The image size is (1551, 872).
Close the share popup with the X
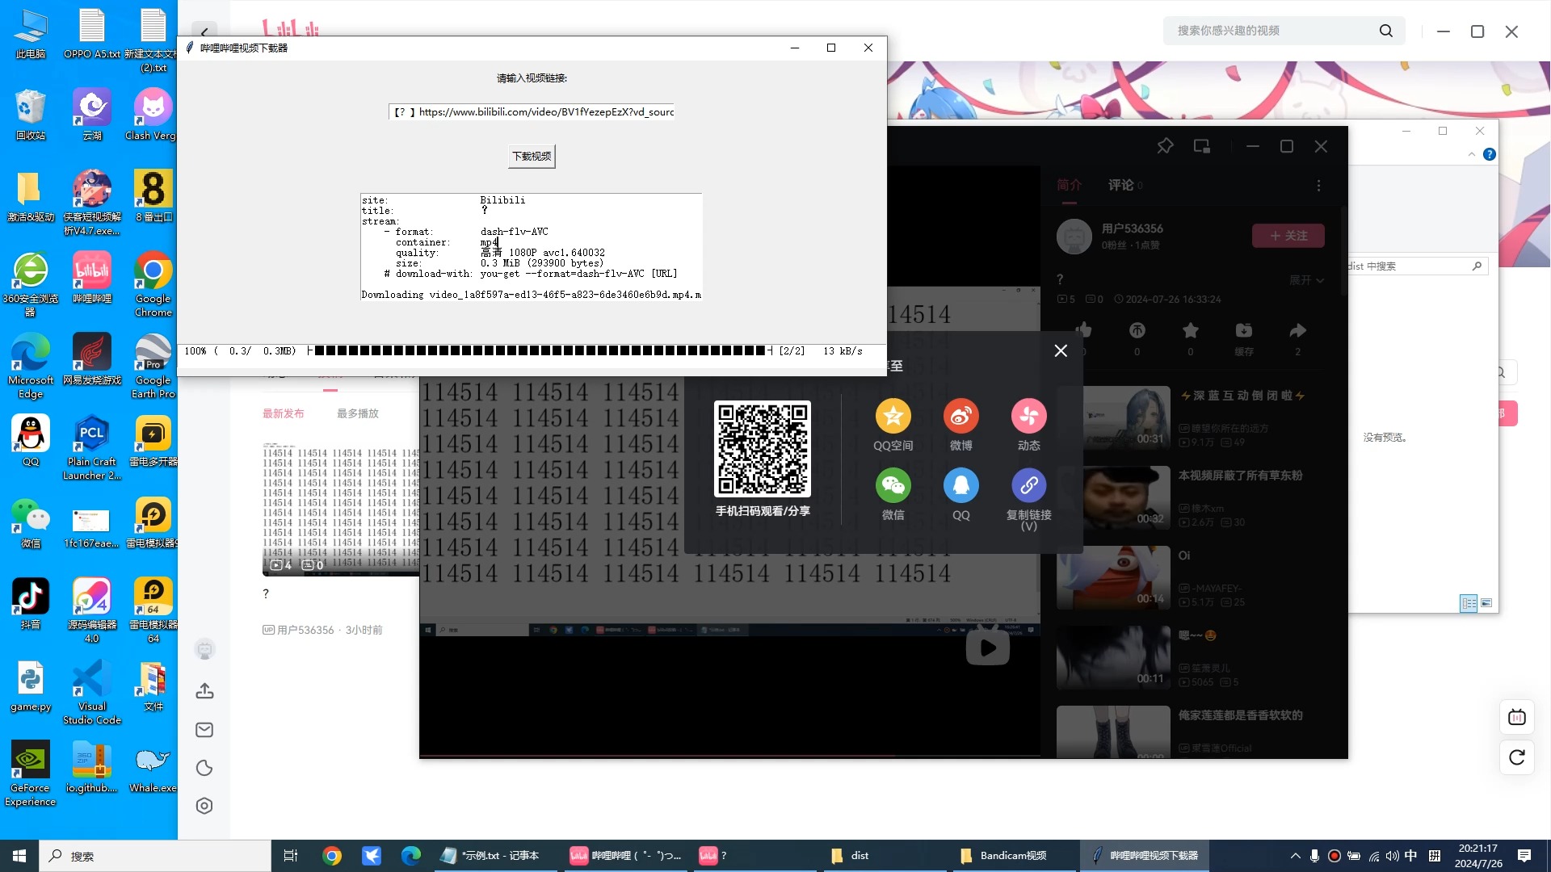point(1061,350)
